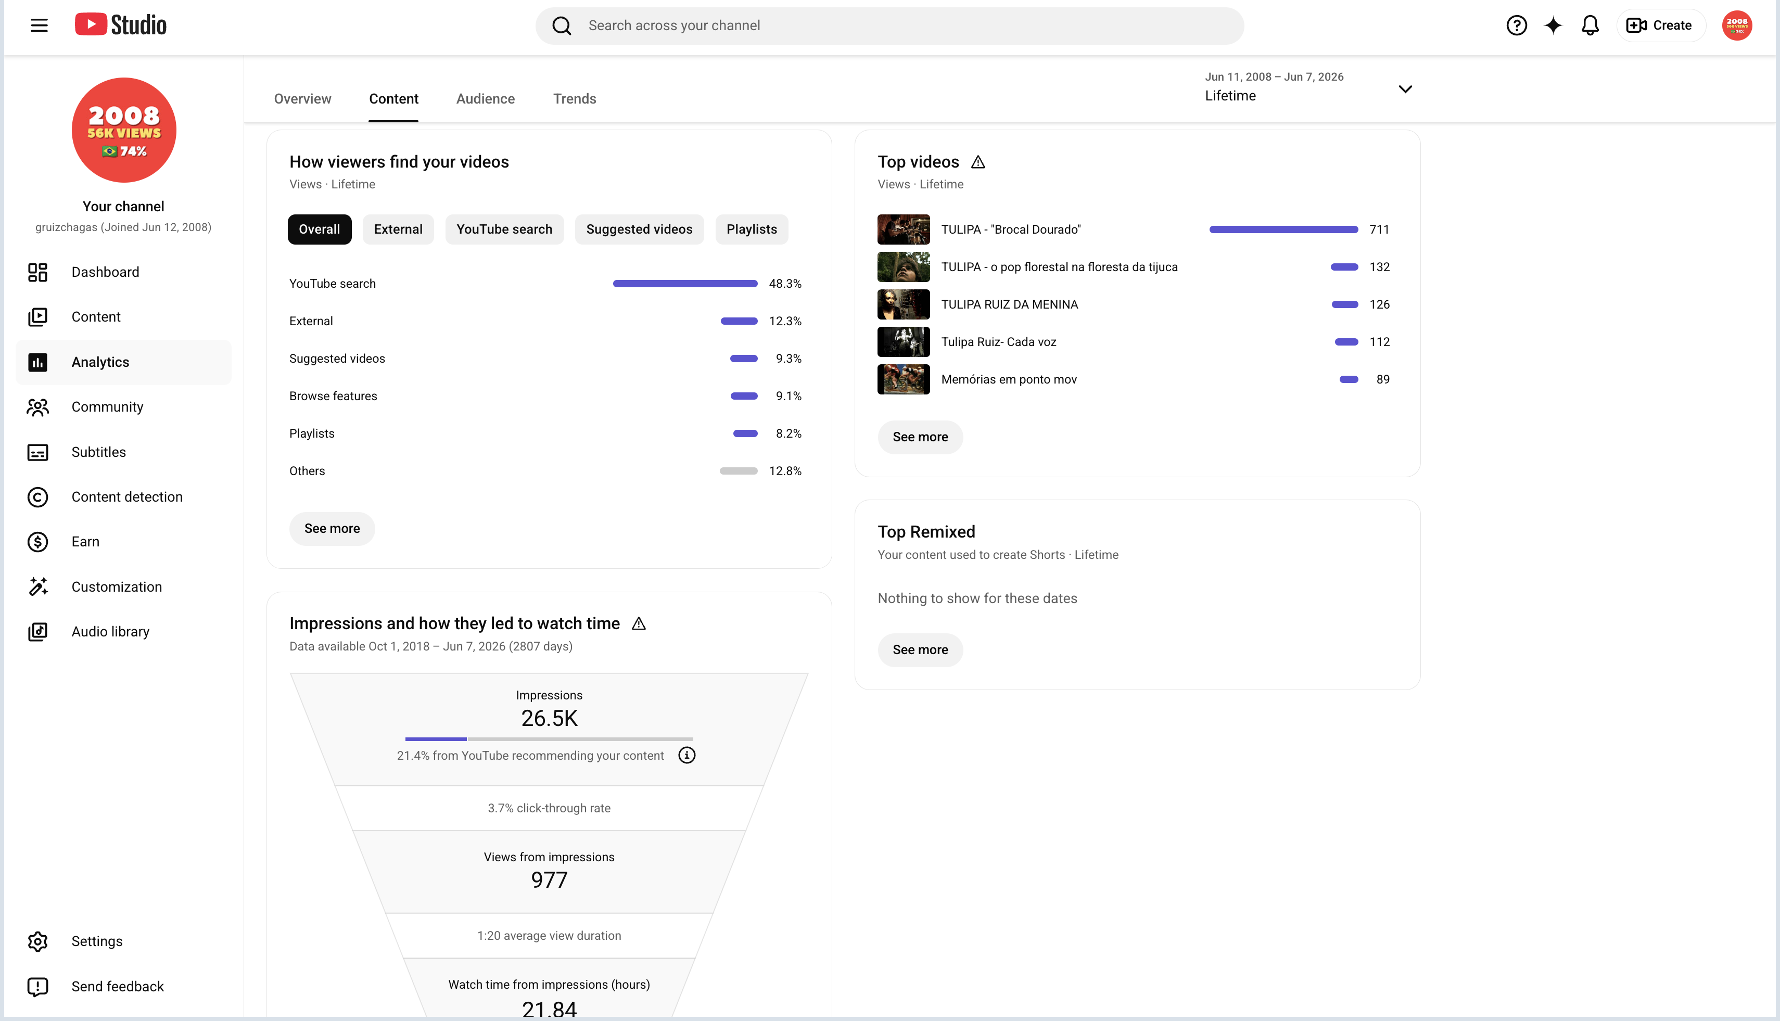
Task: Switch to the Trends tab
Action: click(575, 99)
